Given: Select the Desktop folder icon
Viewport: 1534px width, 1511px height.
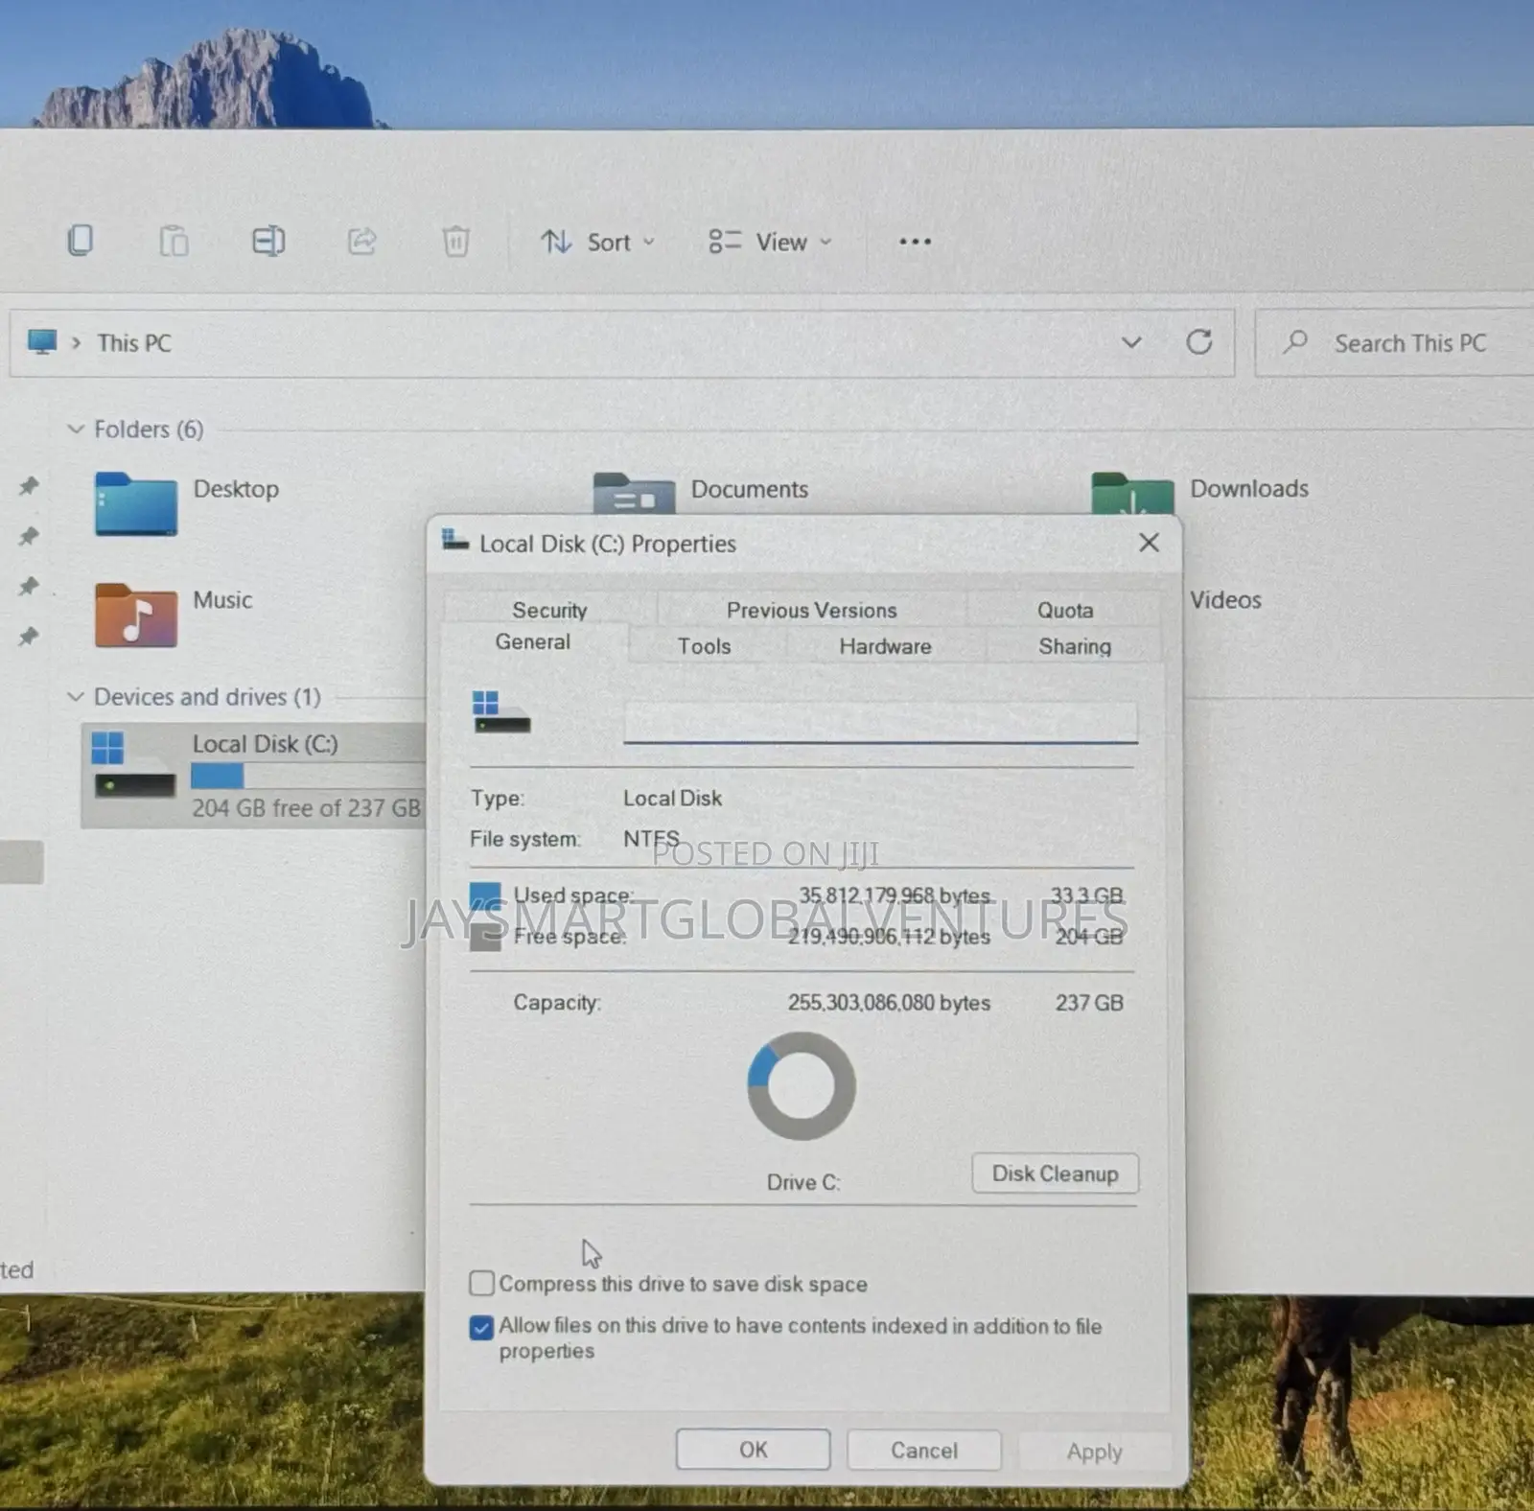Looking at the screenshot, I should coord(136,503).
